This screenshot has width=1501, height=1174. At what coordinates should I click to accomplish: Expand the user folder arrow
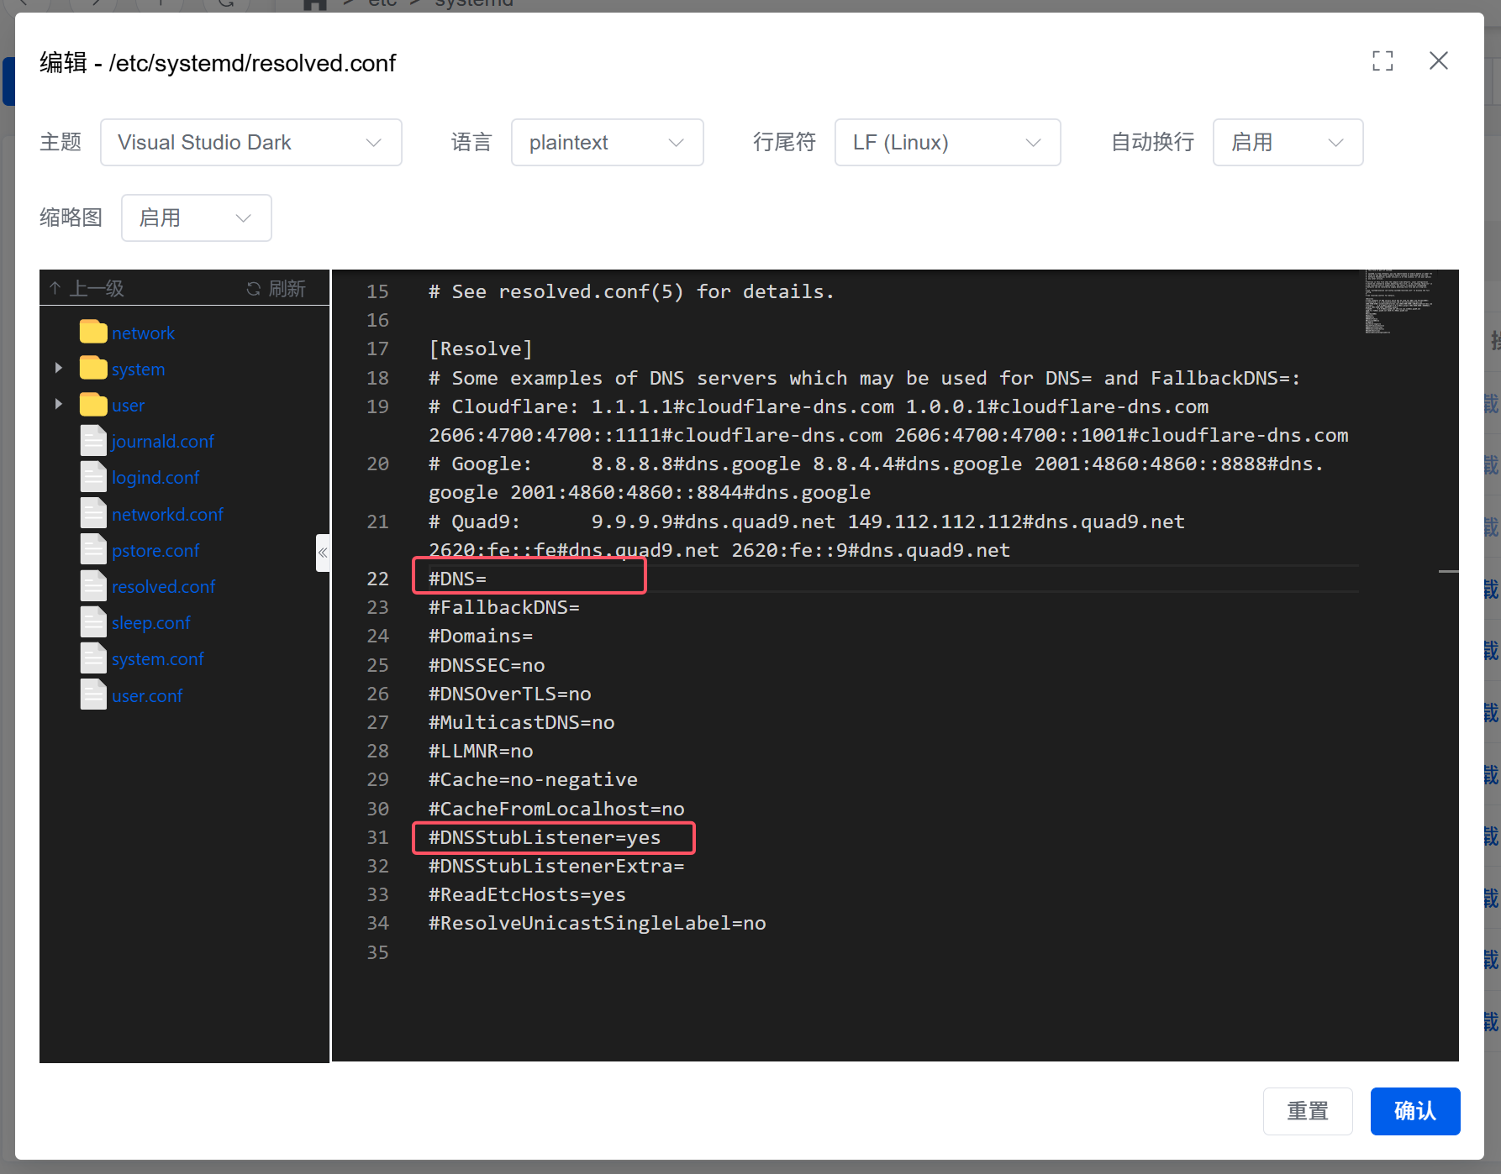58,404
